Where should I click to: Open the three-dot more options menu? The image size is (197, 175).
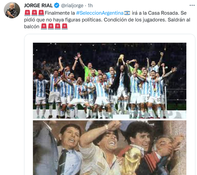(x=192, y=5)
